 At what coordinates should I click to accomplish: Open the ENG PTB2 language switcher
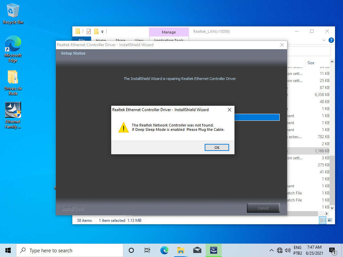pyautogui.click(x=297, y=250)
